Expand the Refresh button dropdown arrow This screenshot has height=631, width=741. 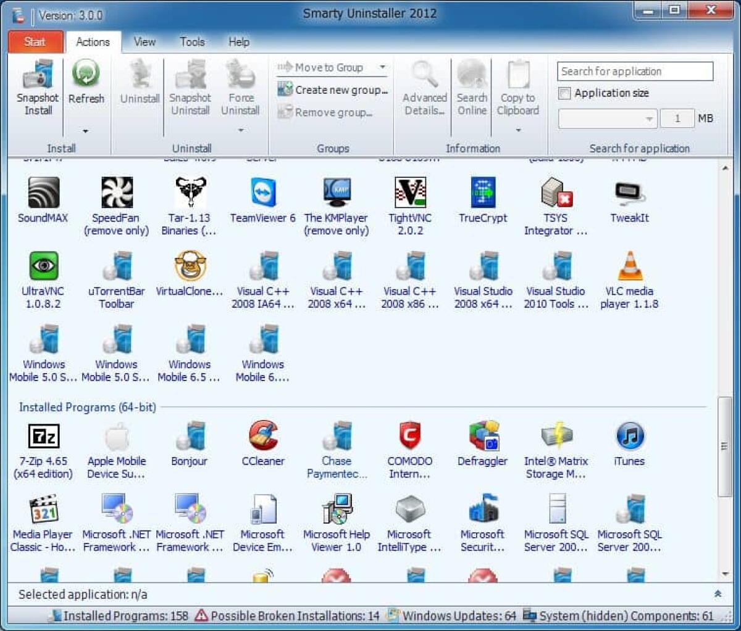point(86,131)
